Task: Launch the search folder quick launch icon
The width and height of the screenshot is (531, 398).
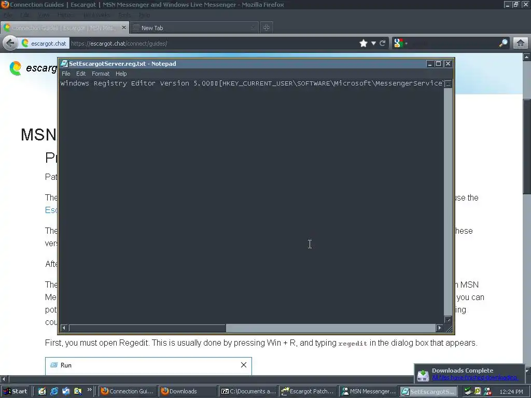Action: coord(78,391)
